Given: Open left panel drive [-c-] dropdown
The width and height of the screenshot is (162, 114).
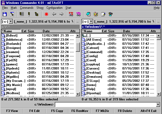Looking at the screenshot, I should pyautogui.click(x=11, y=22).
